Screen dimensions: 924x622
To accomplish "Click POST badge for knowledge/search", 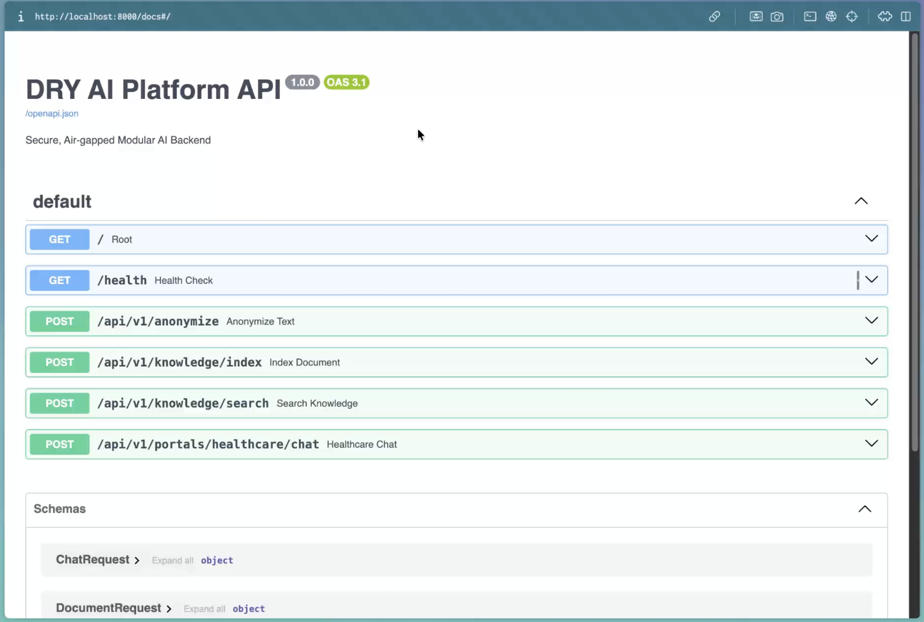I will pos(60,403).
